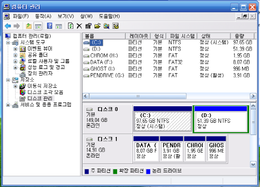
Task: Select 디스크 조각 모음 in the tree
Action: pyautogui.click(x=45, y=92)
